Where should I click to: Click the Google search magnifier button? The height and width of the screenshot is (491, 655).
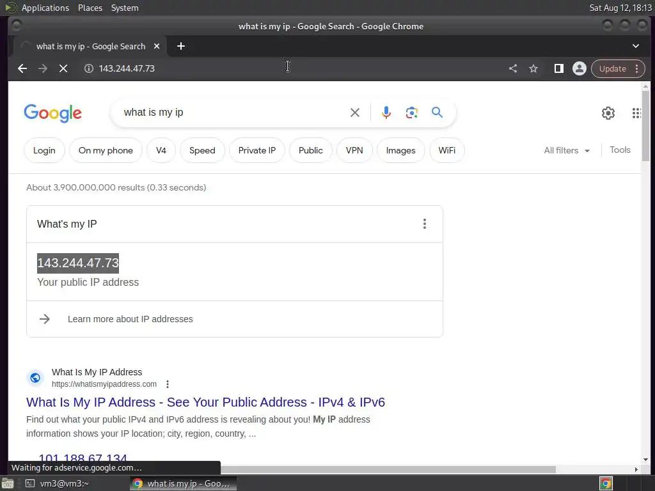[437, 113]
